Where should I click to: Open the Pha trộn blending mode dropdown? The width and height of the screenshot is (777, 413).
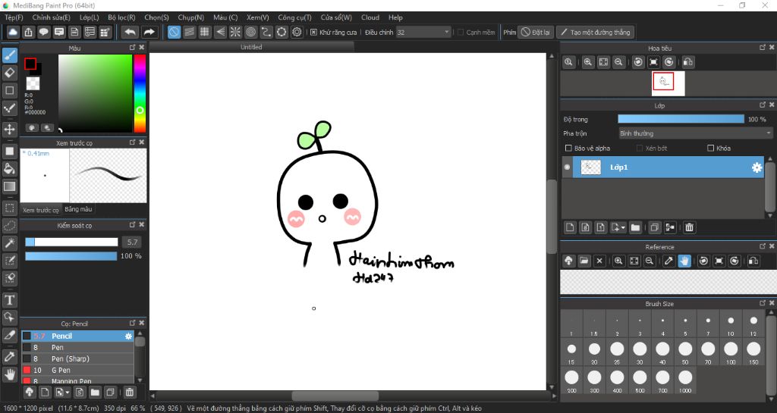point(694,133)
